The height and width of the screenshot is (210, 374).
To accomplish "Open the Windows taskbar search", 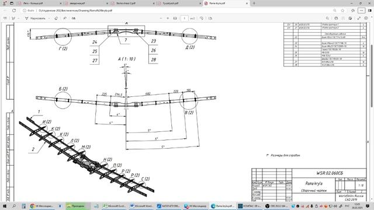I will (14, 206).
